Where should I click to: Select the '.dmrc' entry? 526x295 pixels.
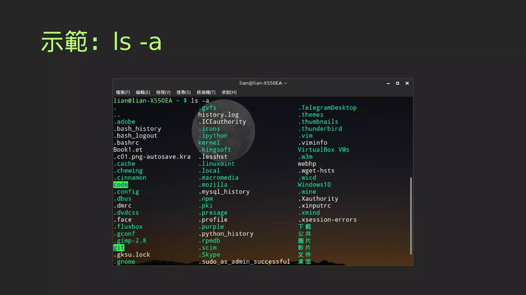point(123,206)
